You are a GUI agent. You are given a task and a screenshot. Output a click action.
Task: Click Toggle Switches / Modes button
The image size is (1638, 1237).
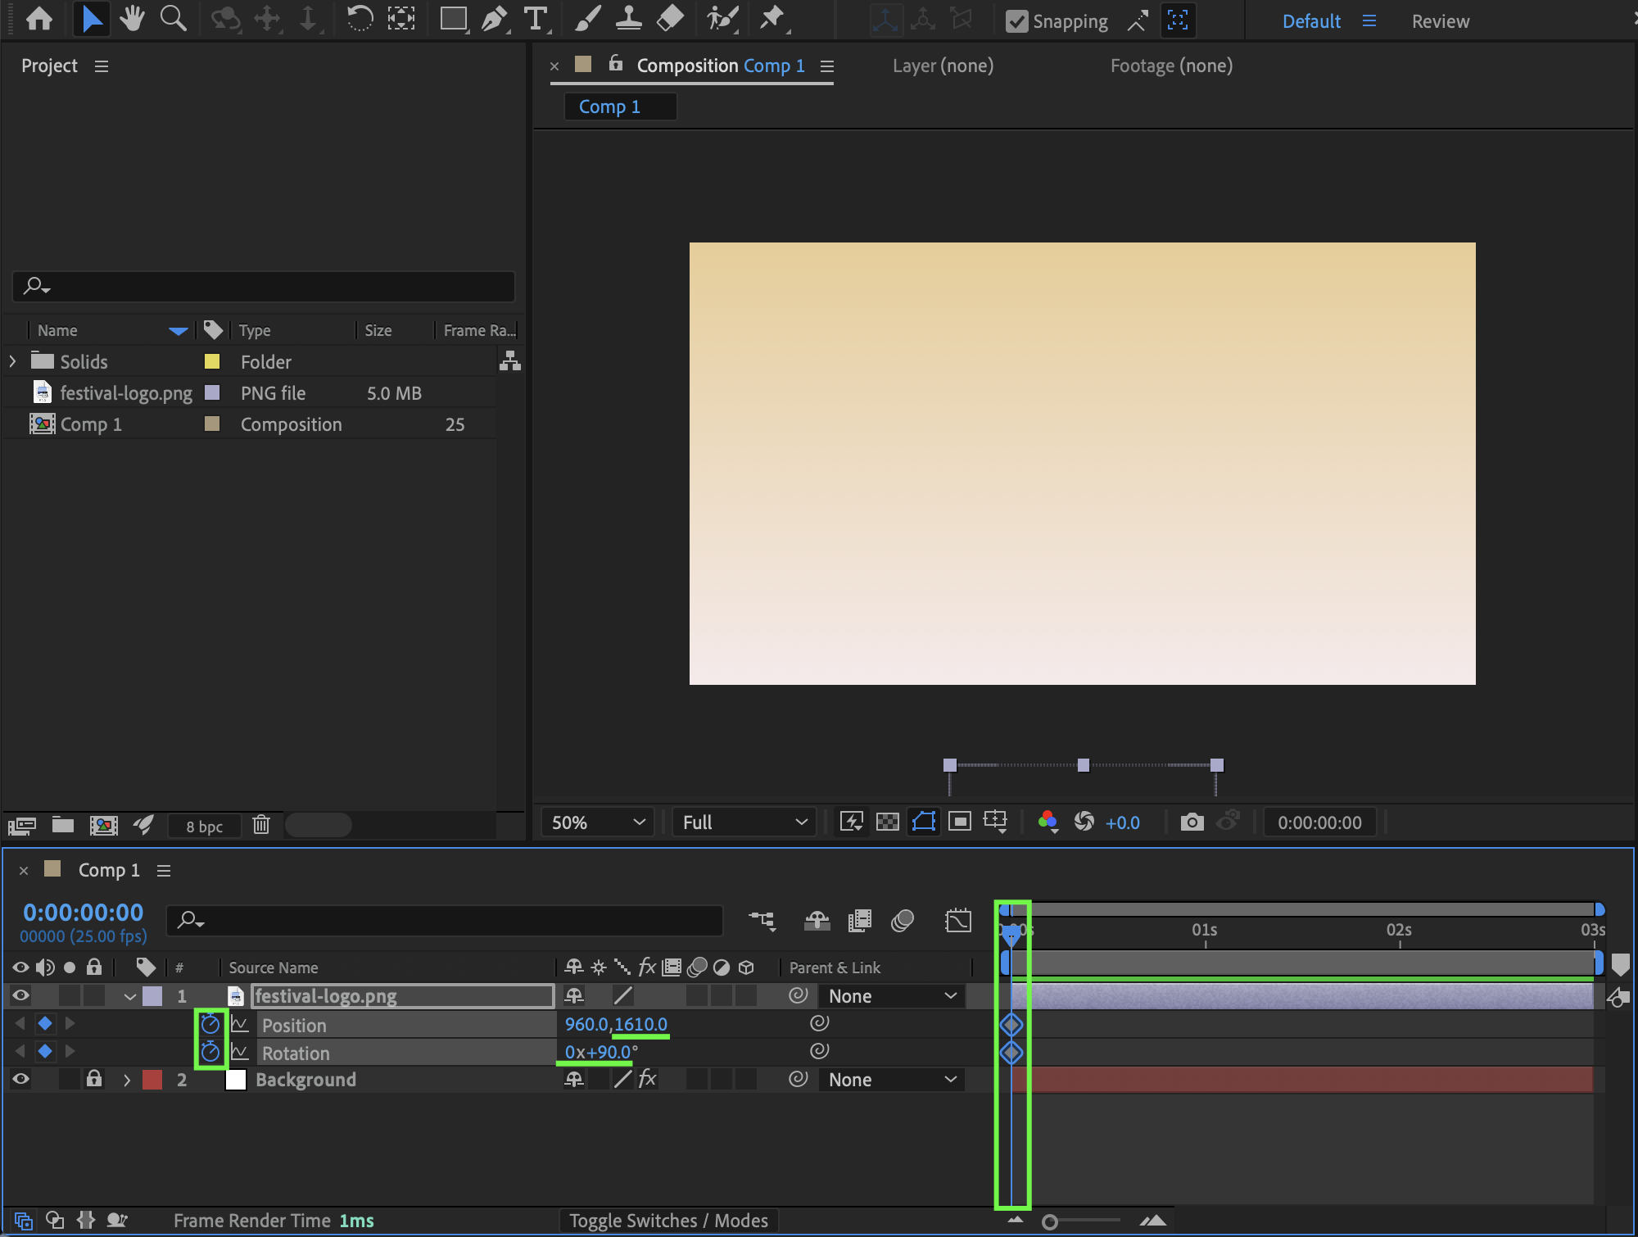[x=668, y=1221]
